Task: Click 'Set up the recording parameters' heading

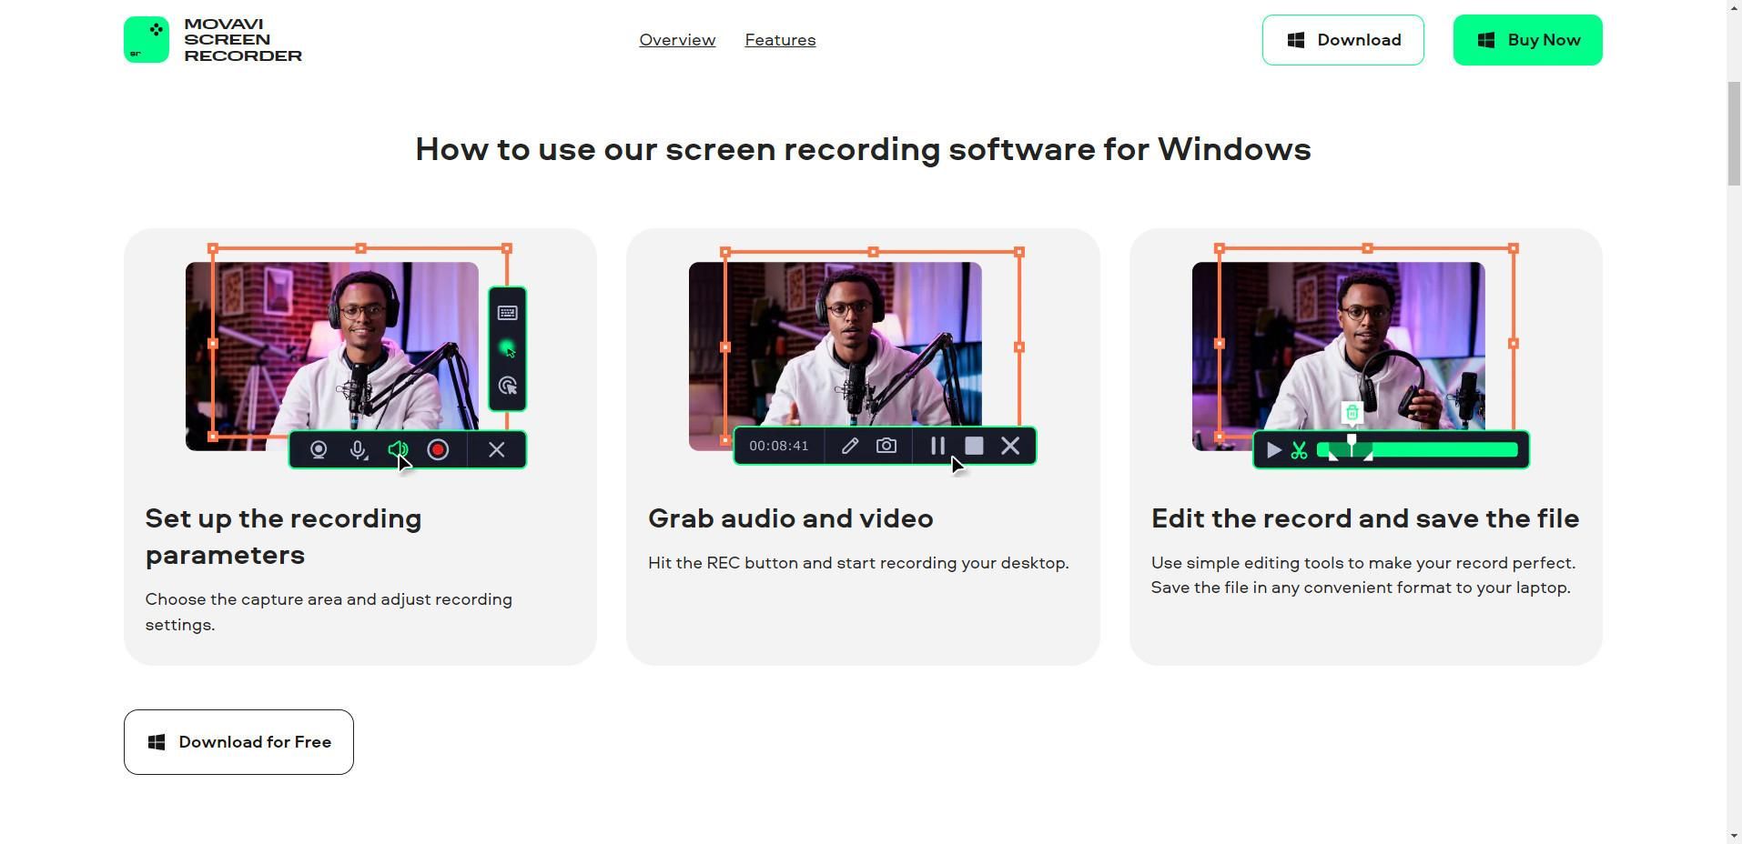Action: coord(283,537)
